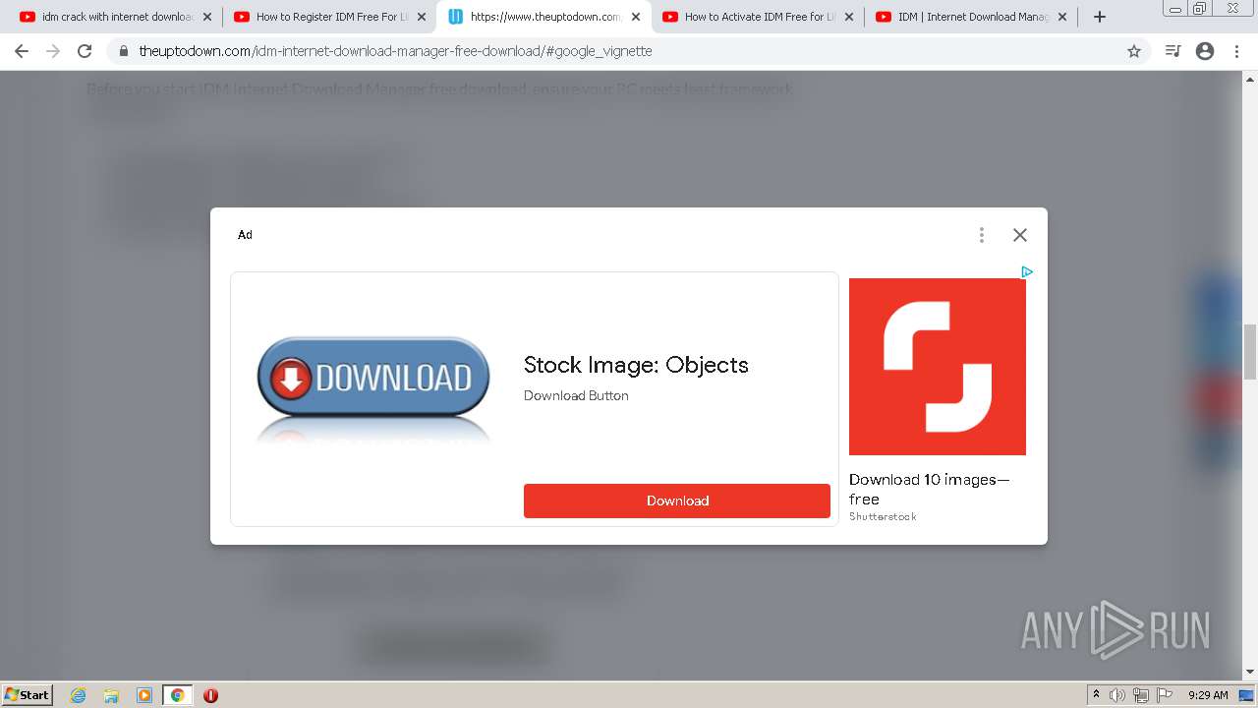Open Windows Explorer folder in taskbar
1258x708 pixels.
coord(111,695)
